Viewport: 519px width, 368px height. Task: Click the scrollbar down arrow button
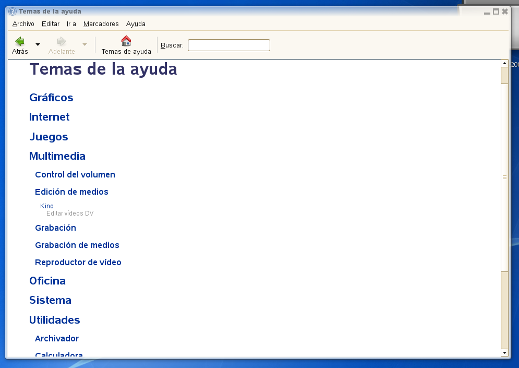(504, 353)
